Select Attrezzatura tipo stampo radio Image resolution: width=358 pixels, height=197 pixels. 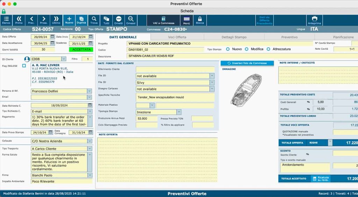click(268, 49)
